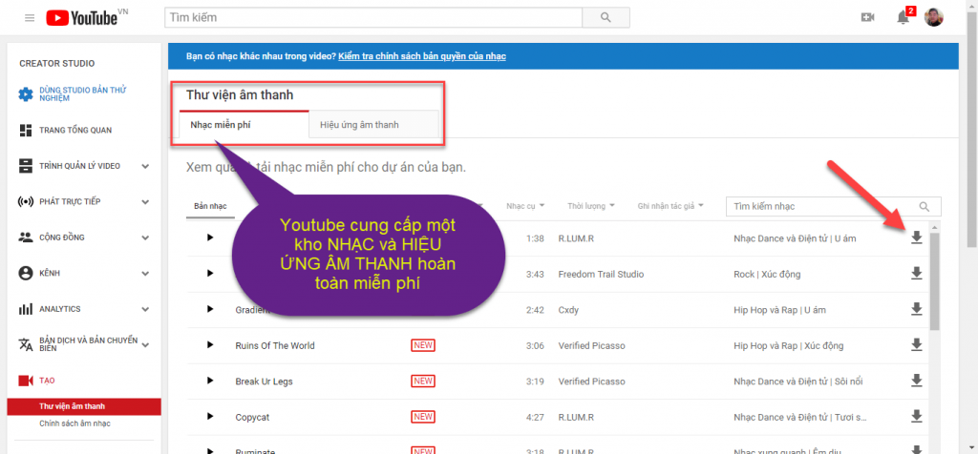The height and width of the screenshot is (454, 978).
Task: Play Break Ur Legs
Action: (x=210, y=381)
